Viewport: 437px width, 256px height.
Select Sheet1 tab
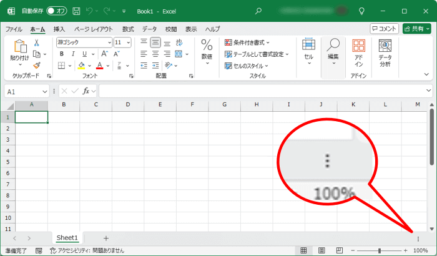tap(67, 238)
